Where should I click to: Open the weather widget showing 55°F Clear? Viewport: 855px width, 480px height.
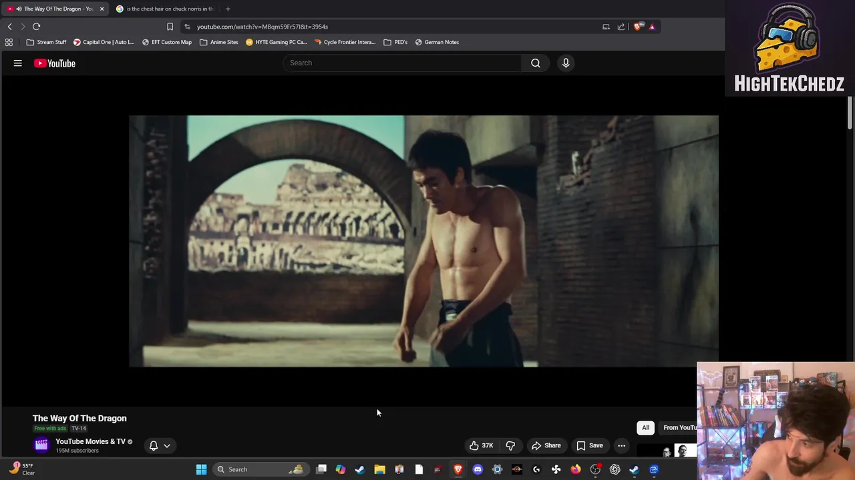[x=22, y=469]
